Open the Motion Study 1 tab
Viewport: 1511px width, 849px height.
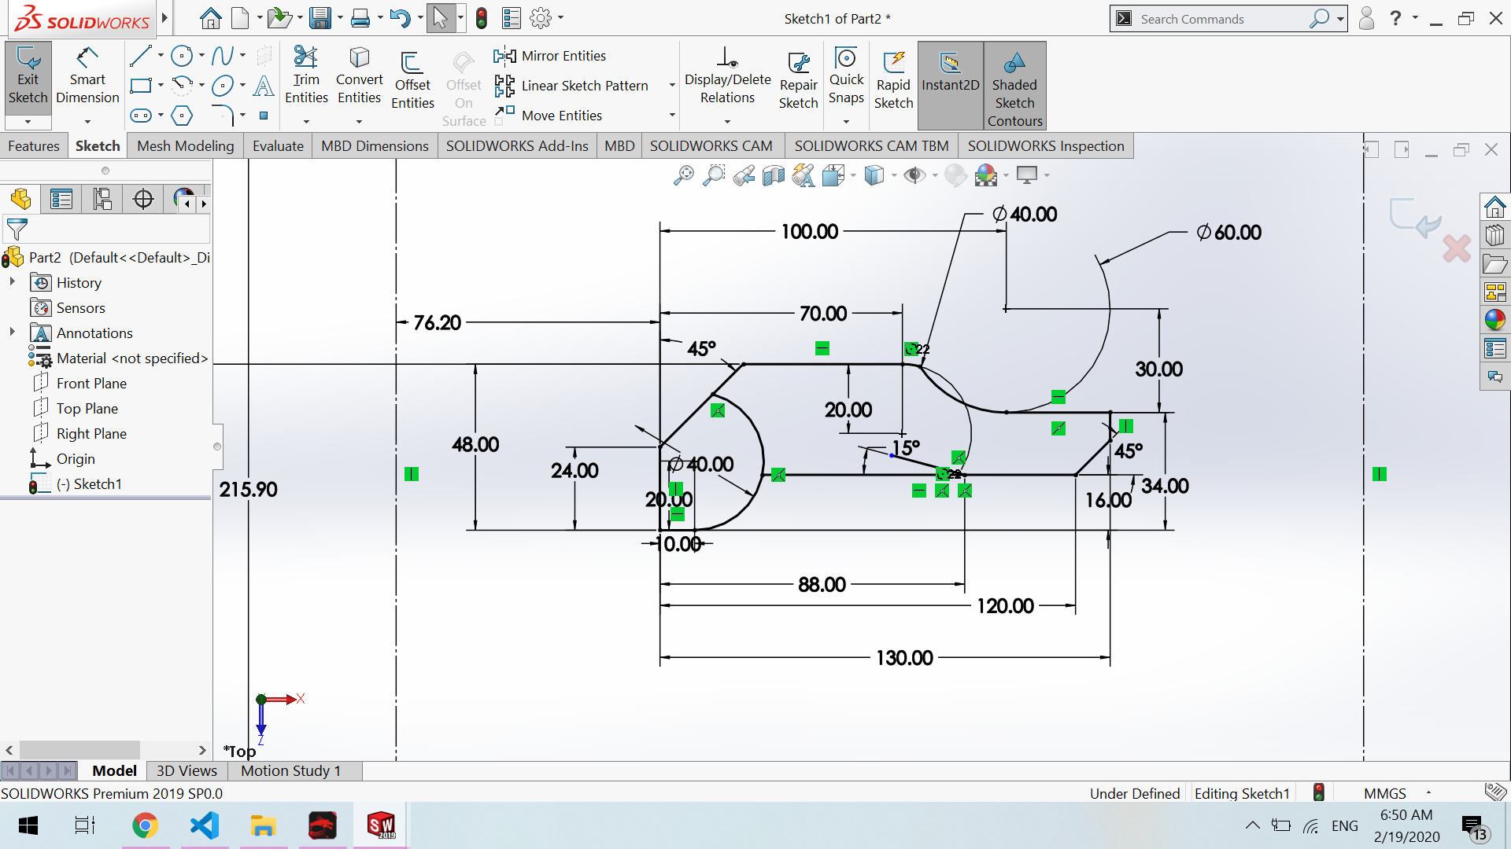pos(290,770)
